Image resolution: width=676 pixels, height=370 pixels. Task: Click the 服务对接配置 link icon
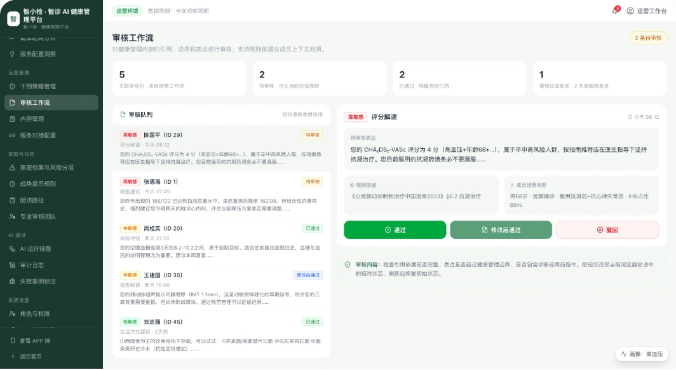click(x=12, y=135)
